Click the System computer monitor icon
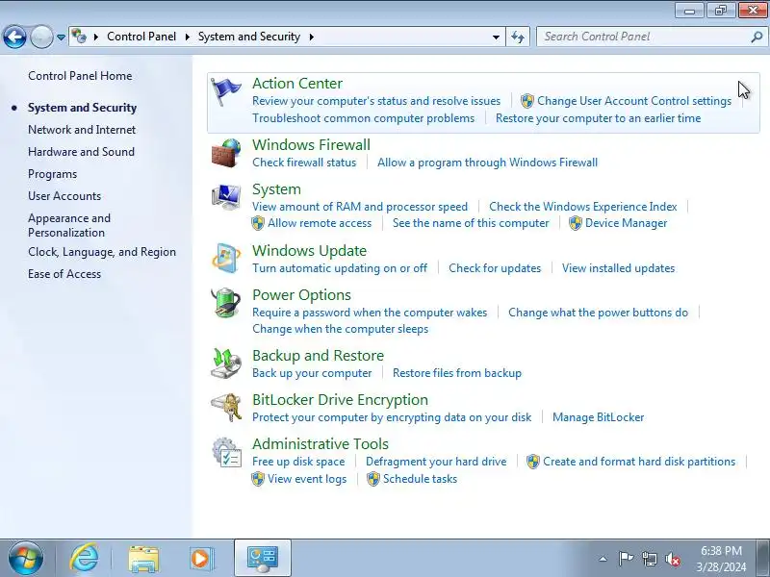 click(226, 197)
